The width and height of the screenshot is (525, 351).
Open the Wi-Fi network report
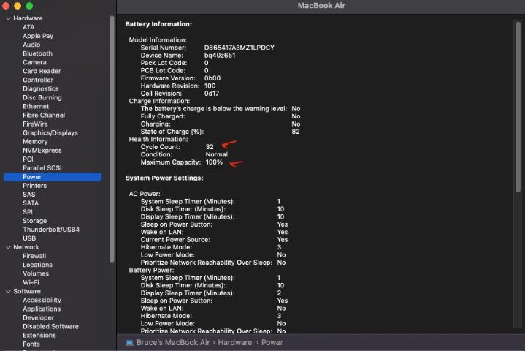pos(31,282)
